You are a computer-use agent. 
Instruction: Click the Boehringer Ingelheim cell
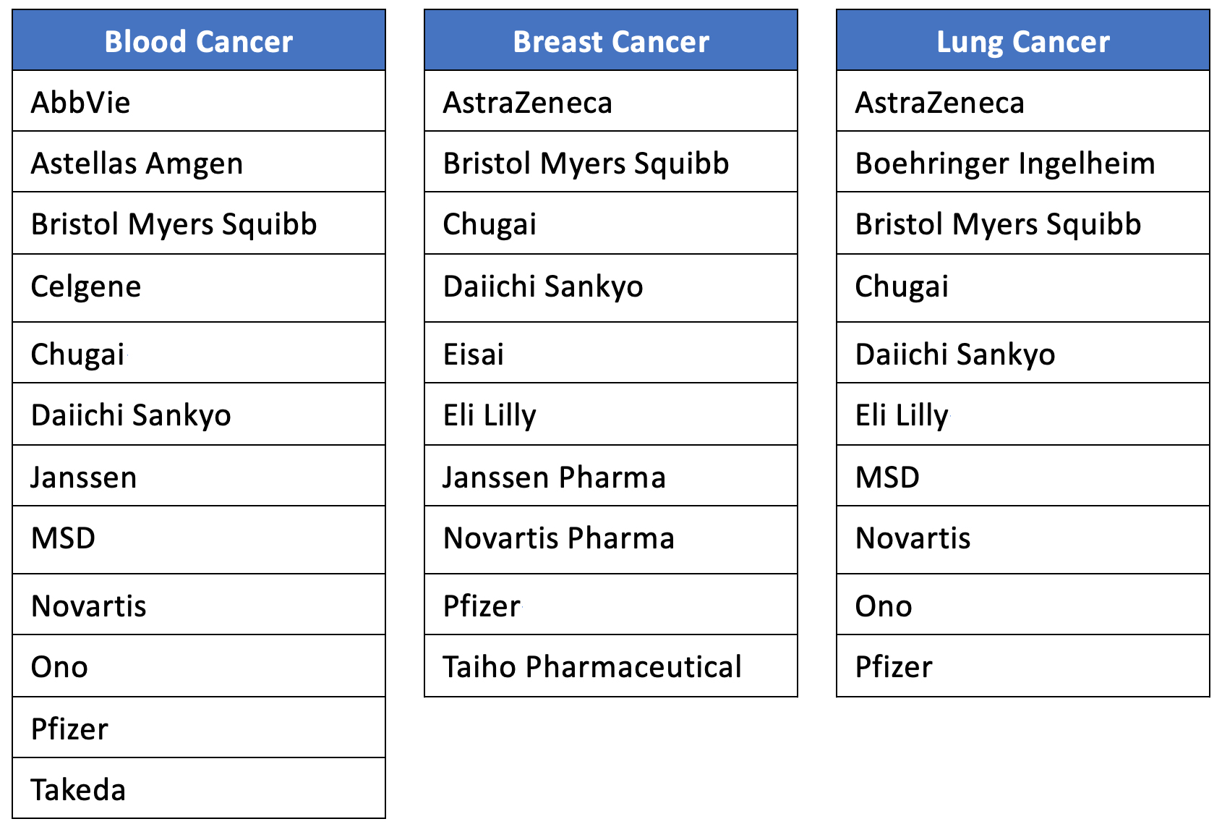coord(1005,163)
